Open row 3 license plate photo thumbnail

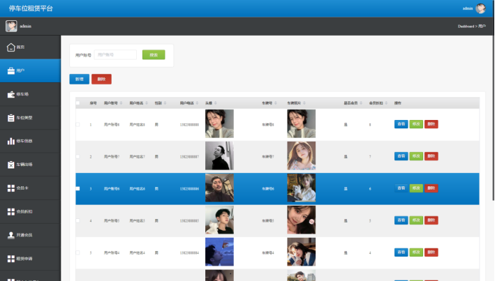coord(301,188)
